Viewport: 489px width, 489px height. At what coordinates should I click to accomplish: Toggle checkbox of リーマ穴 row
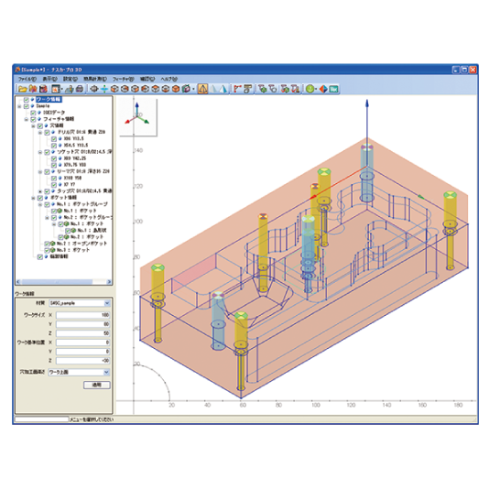click(x=47, y=171)
